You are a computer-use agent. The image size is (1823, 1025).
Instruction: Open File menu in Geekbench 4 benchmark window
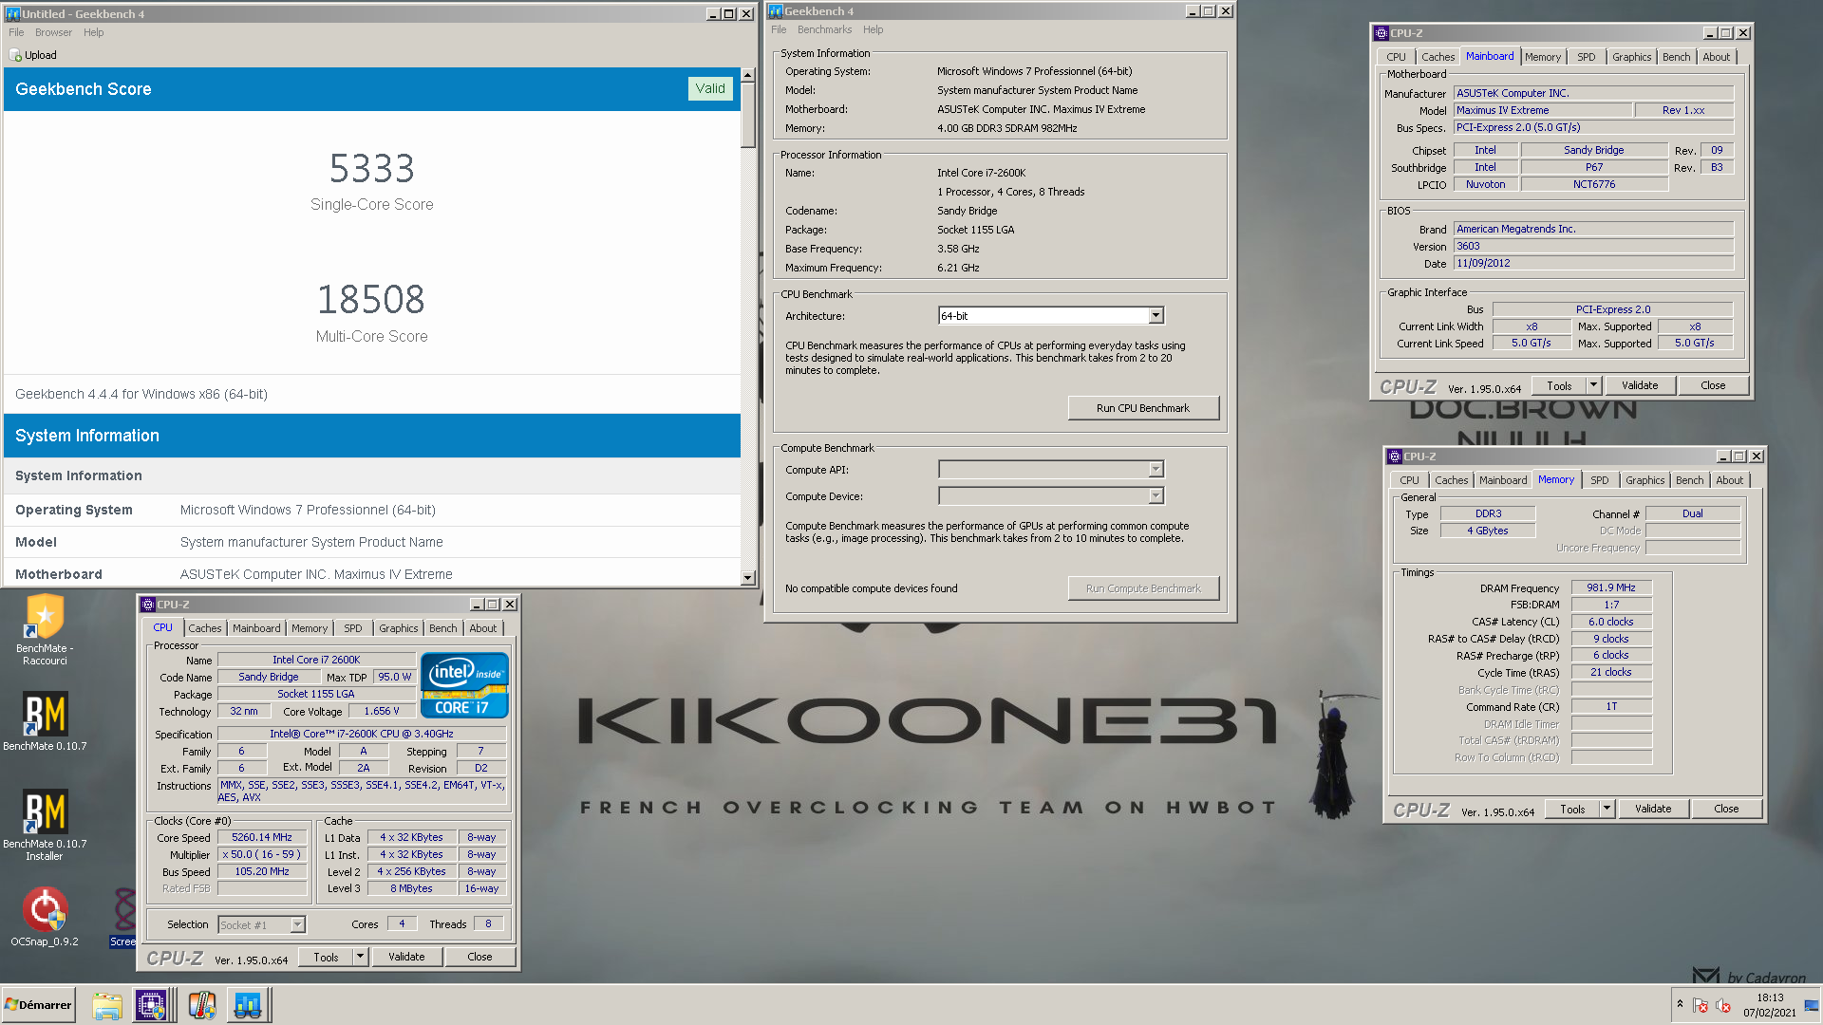[x=779, y=29]
